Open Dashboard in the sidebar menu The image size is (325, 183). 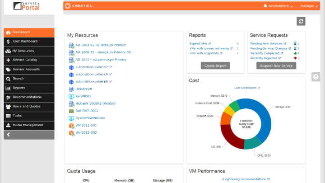pyautogui.click(x=29, y=33)
